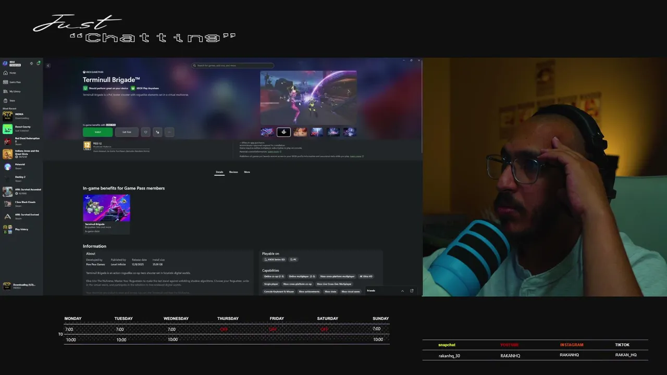The height and width of the screenshot is (375, 667).
Task: Open the large gameplay screenshot preview
Action: [308, 98]
